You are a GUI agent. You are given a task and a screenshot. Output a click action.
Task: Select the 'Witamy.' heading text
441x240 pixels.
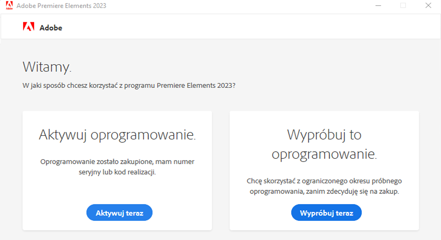coord(47,67)
